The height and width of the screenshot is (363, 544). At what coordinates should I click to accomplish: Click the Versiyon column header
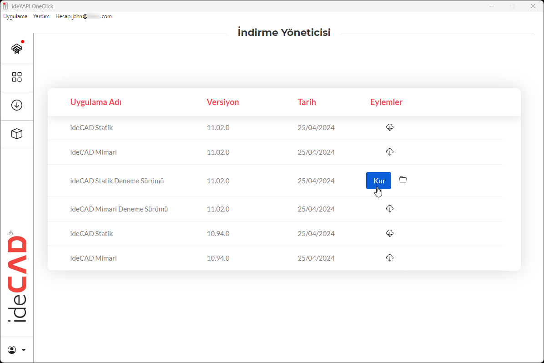222,102
